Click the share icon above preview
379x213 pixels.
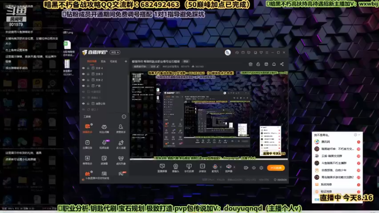(x=282, y=64)
